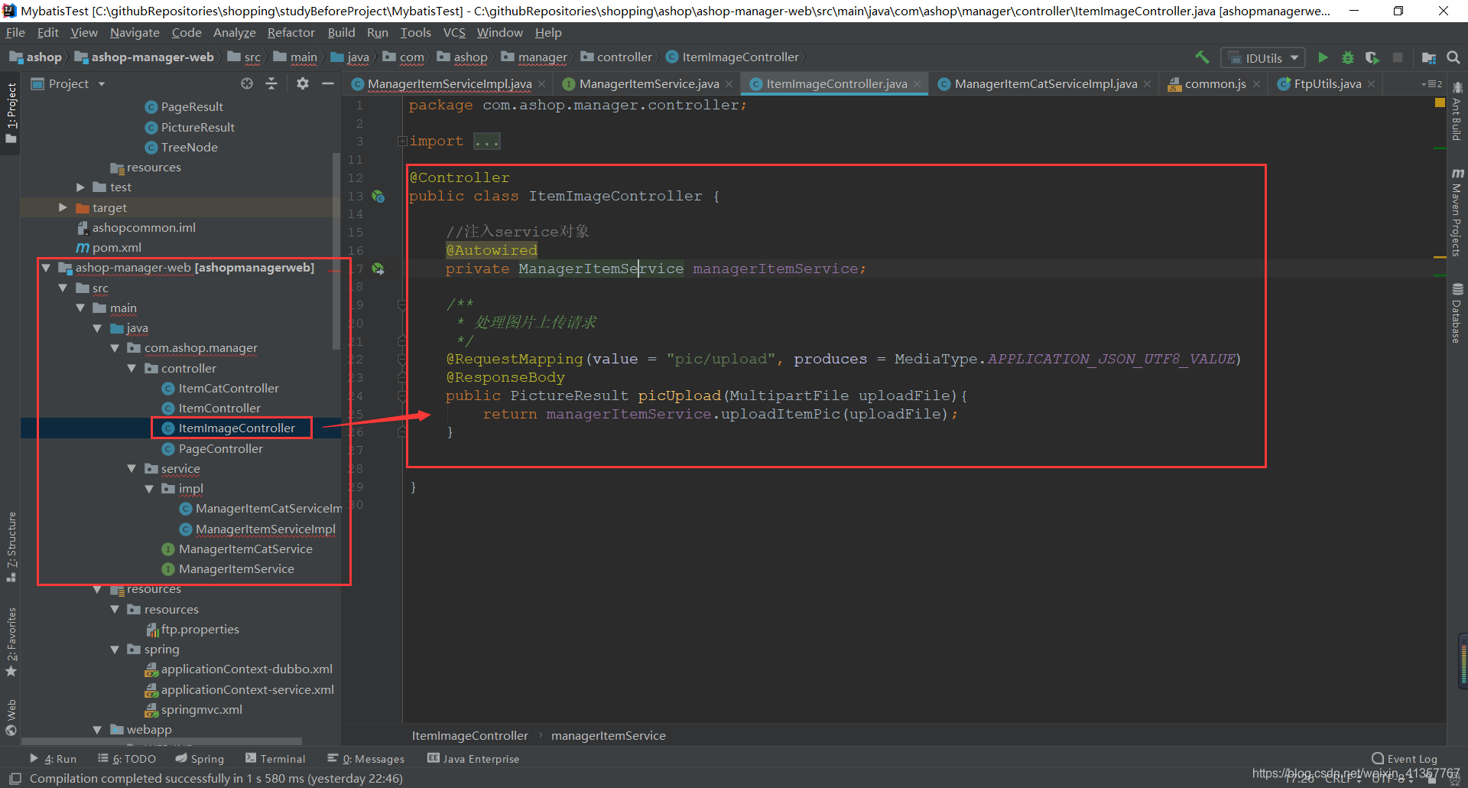The height and width of the screenshot is (788, 1468).
Task: Click the Project panel vertical scrollbar
Action: point(336,252)
